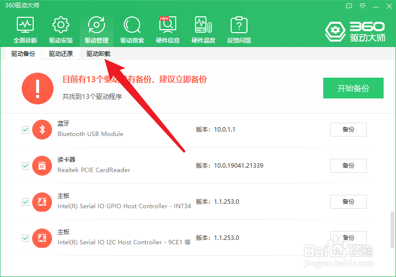Switch to the 驱动卸载 tab
Image resolution: width=396 pixels, height=277 pixels.
click(98, 54)
